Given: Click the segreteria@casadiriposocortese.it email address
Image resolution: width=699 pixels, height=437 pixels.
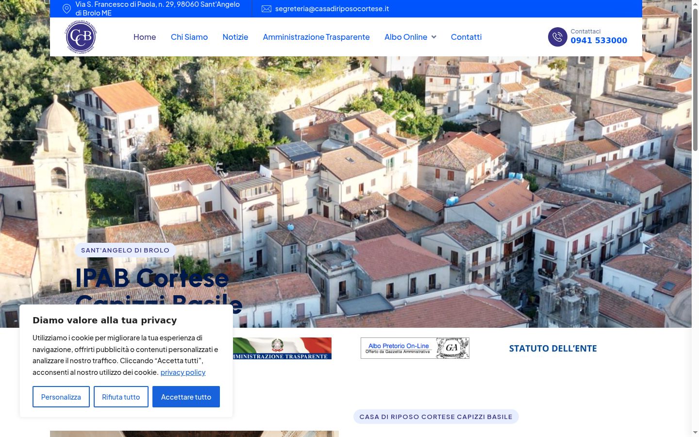Looking at the screenshot, I should pos(332,9).
